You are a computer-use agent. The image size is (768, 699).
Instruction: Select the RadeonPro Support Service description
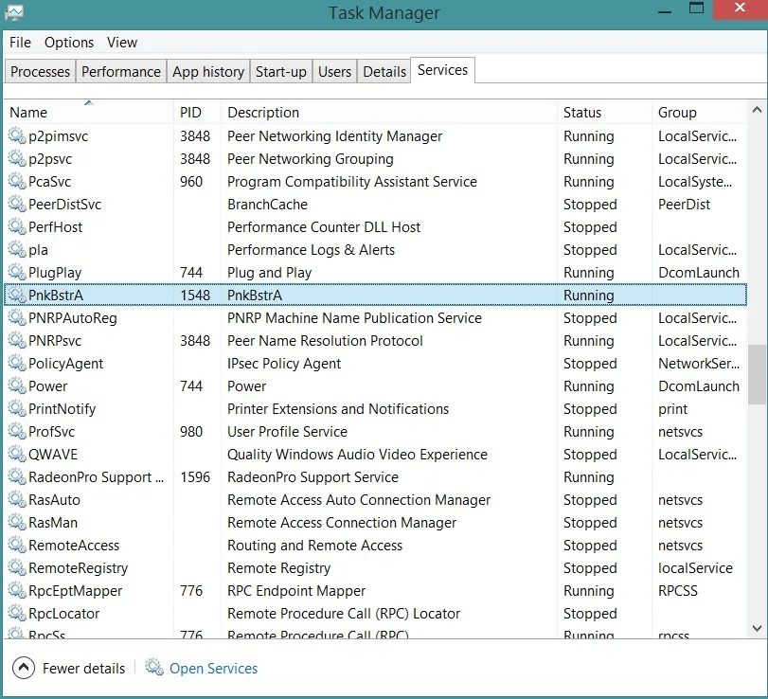pos(313,477)
